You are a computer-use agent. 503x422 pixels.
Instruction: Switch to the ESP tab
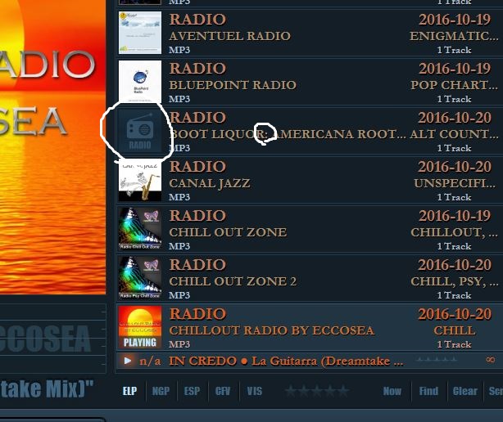pos(192,391)
